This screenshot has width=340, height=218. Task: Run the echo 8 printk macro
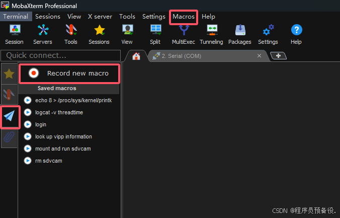pyautogui.click(x=28, y=100)
